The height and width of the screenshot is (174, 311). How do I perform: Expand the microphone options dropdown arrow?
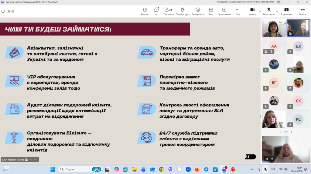(277, 12)
